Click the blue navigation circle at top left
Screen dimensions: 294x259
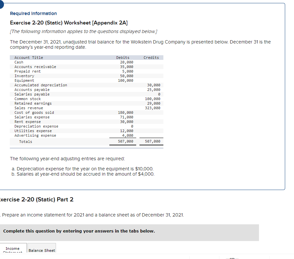pyautogui.click(x=2, y=5)
